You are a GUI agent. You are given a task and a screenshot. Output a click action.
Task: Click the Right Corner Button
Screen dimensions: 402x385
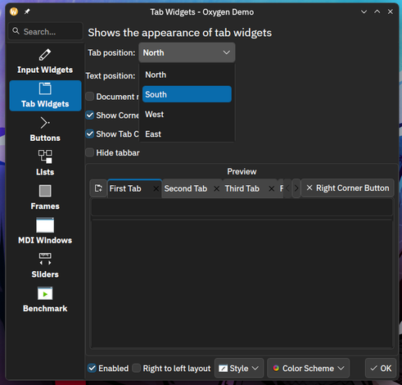(x=348, y=188)
